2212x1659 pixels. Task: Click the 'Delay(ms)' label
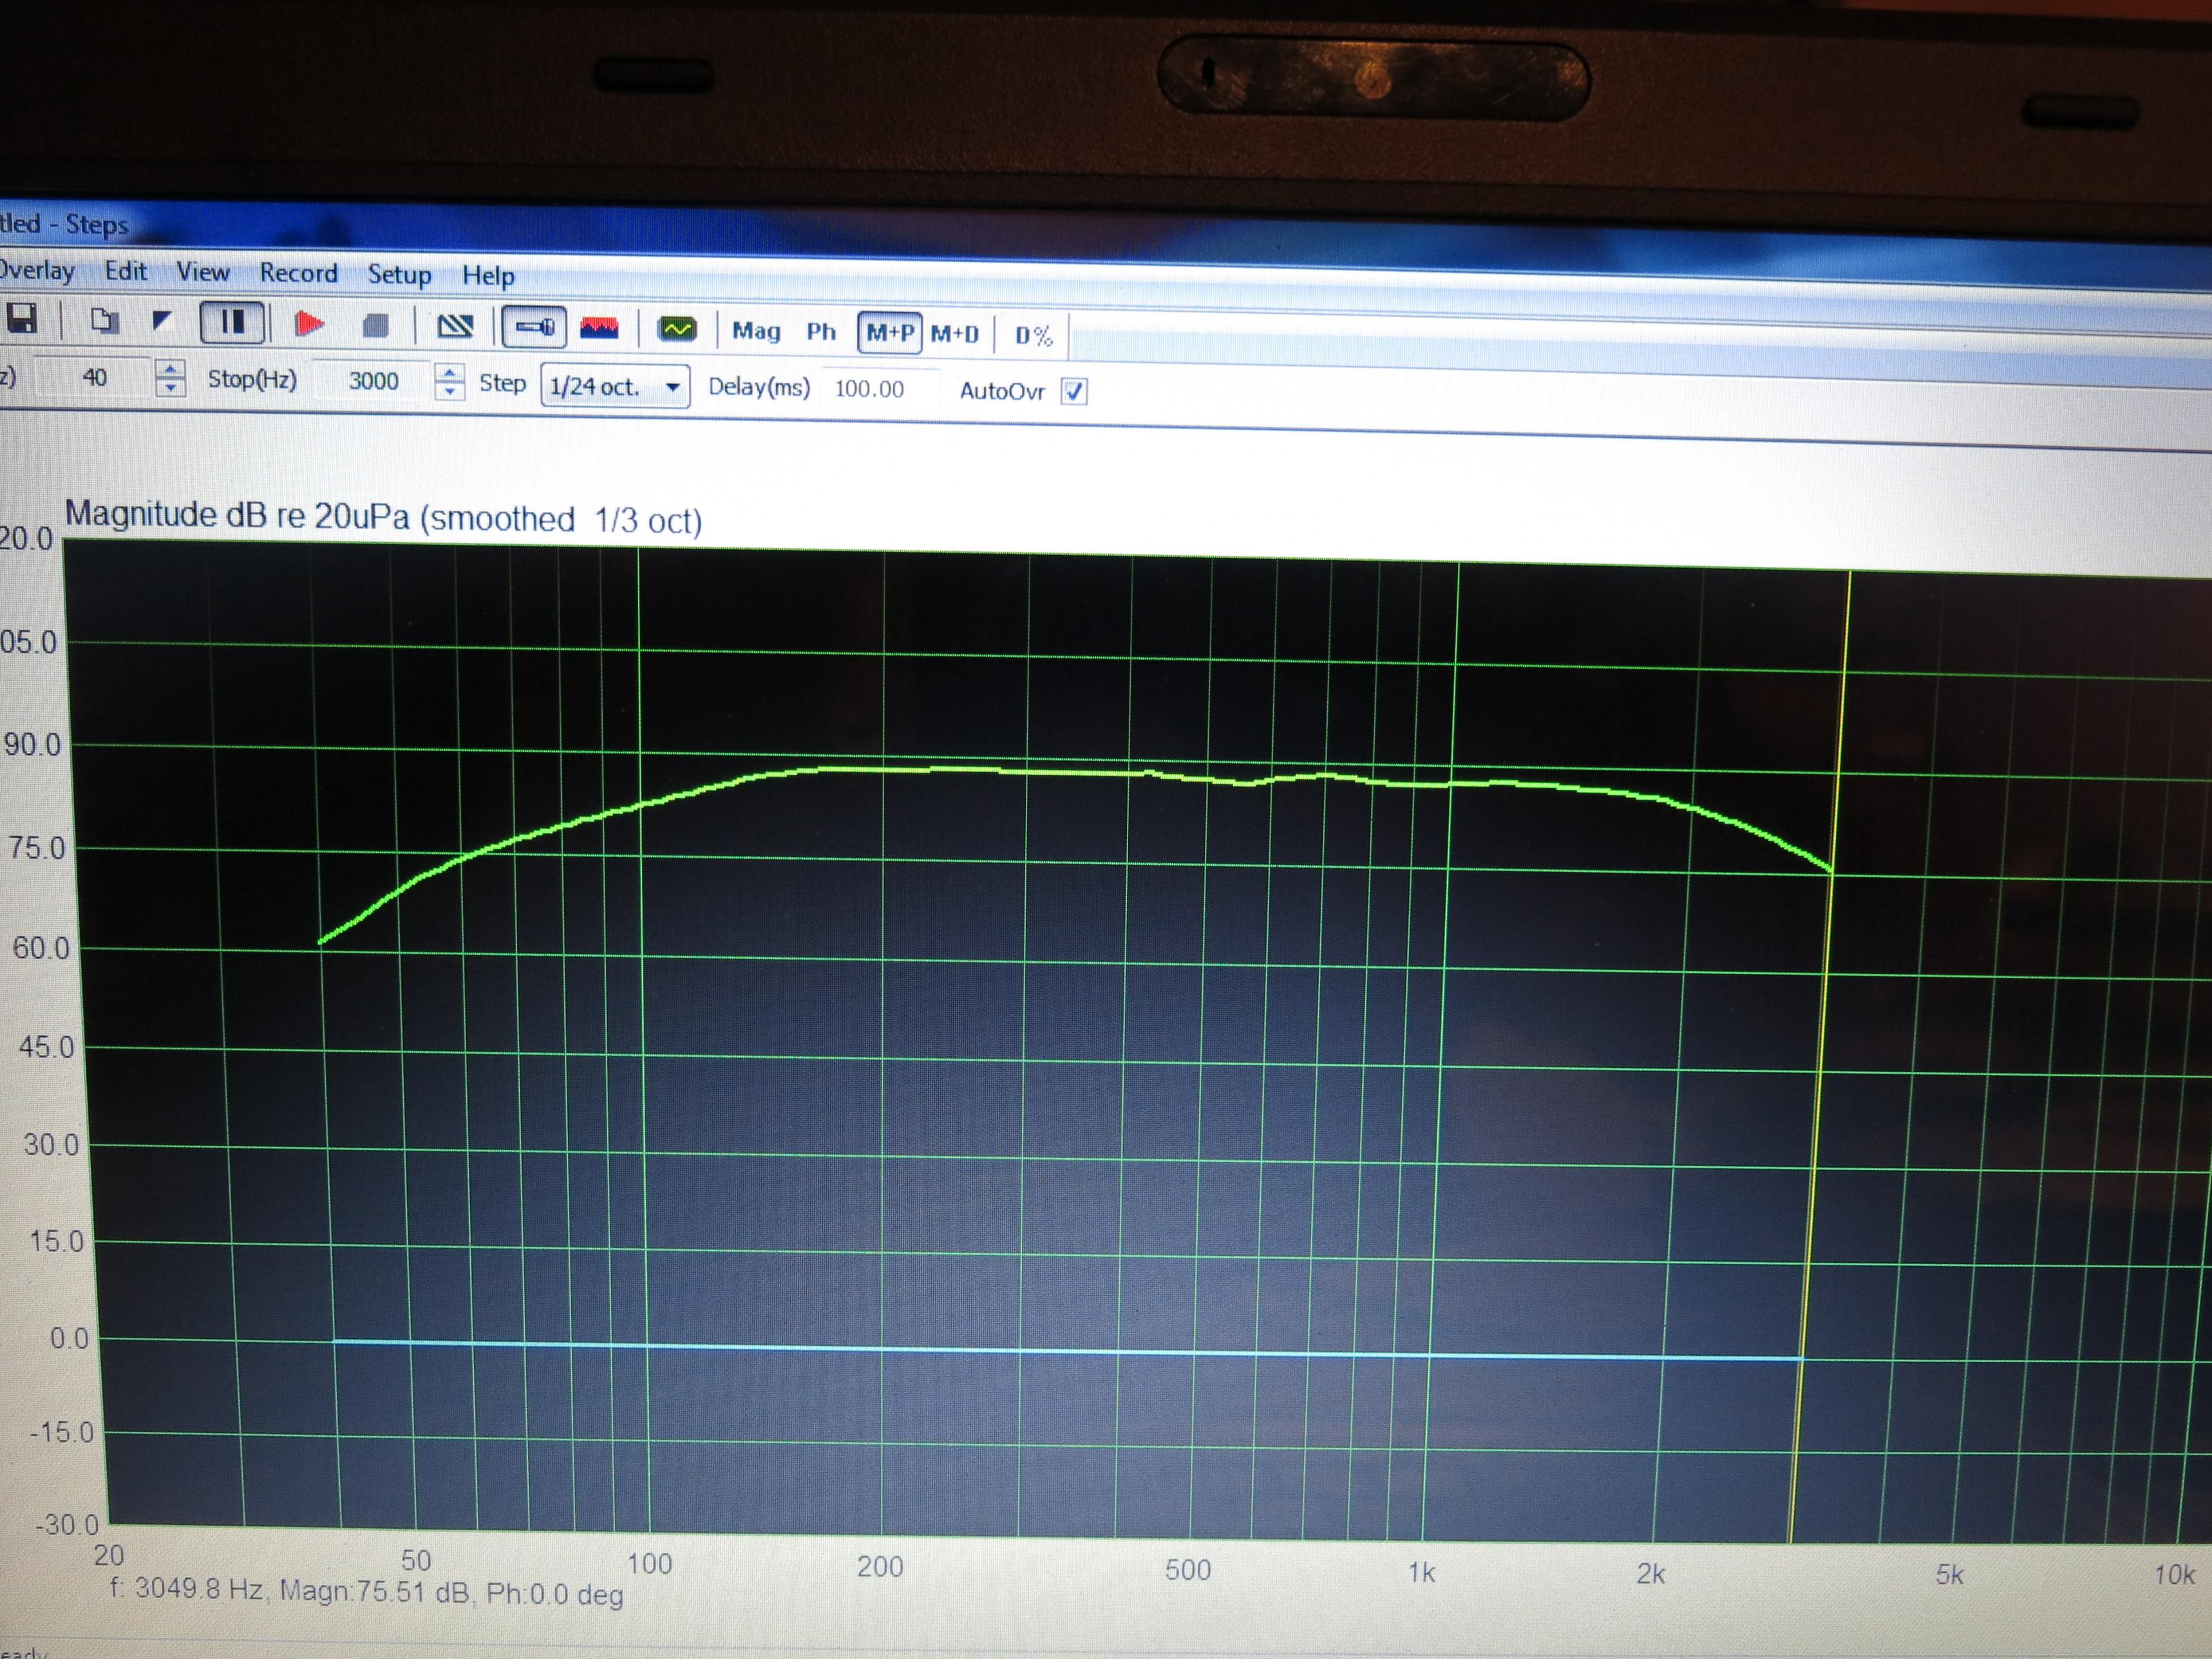click(759, 387)
